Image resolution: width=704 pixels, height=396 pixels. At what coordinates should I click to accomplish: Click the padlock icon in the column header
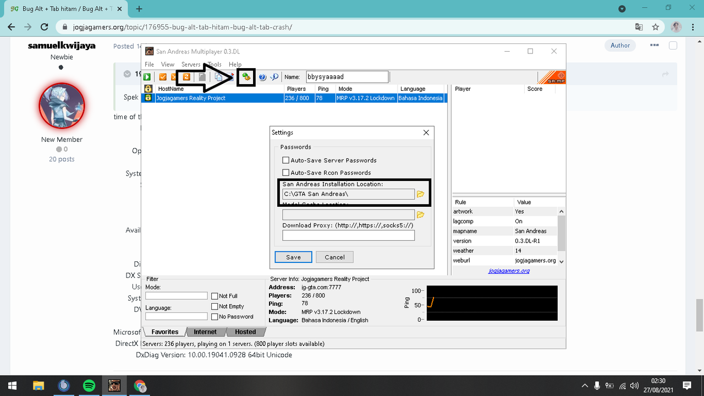click(x=148, y=89)
